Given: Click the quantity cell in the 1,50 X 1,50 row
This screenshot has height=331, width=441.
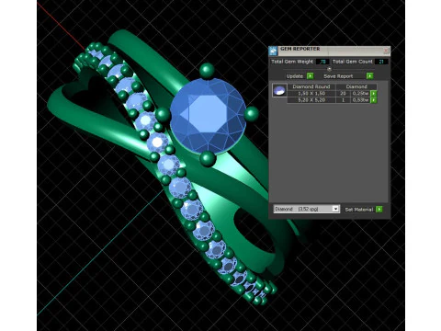Looking at the screenshot, I should pyautogui.click(x=343, y=94).
